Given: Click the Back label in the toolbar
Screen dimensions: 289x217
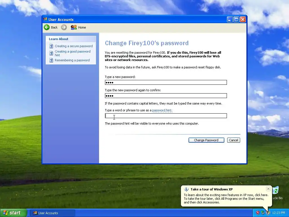Looking at the screenshot, I should tap(54, 27).
